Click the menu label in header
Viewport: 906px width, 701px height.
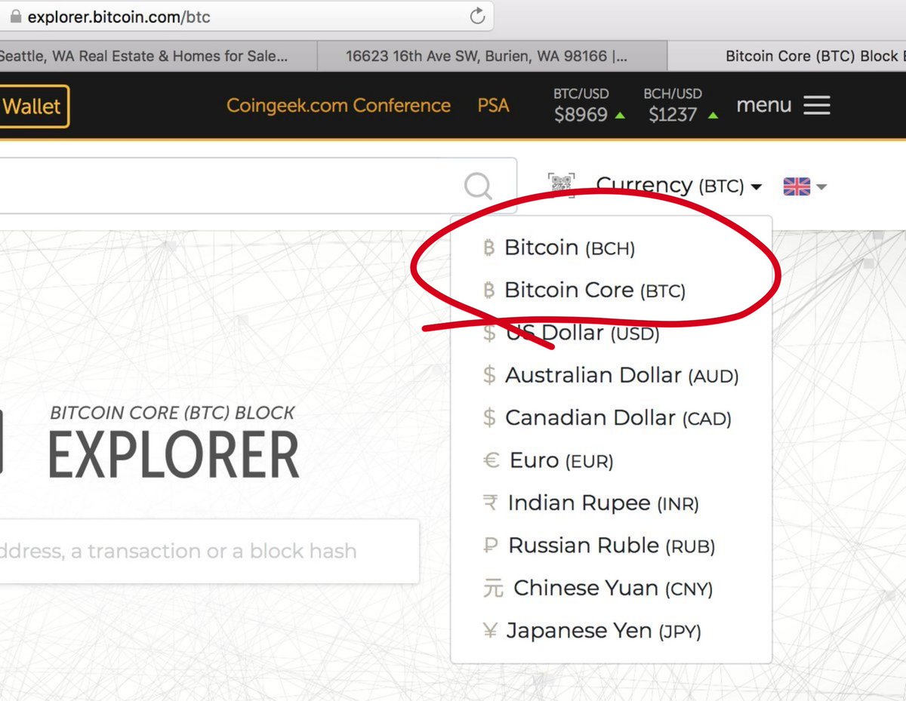[x=763, y=105]
